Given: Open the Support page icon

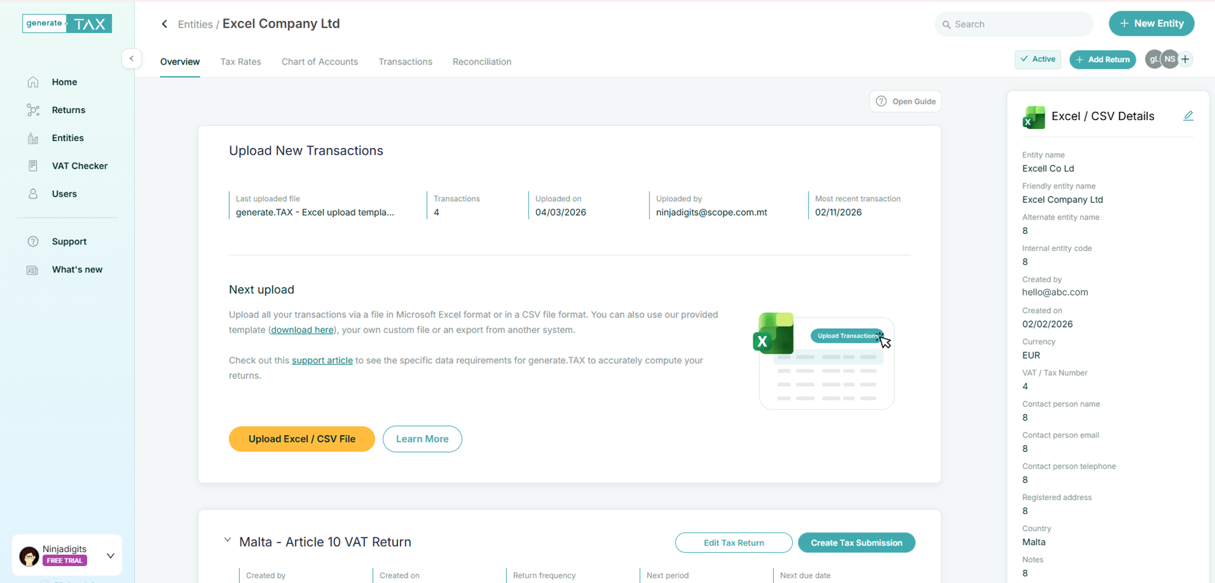Looking at the screenshot, I should (x=33, y=242).
